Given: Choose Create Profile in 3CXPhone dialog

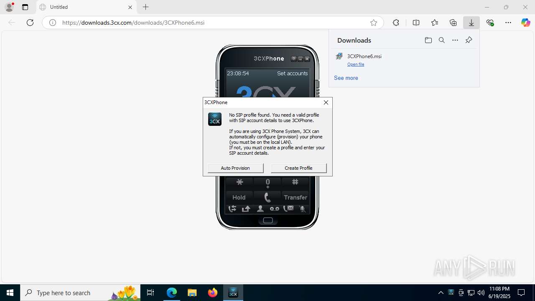Looking at the screenshot, I should (298, 168).
